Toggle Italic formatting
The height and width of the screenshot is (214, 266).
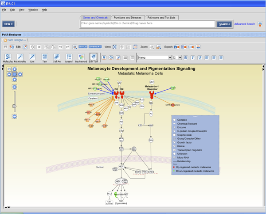coord(192,57)
